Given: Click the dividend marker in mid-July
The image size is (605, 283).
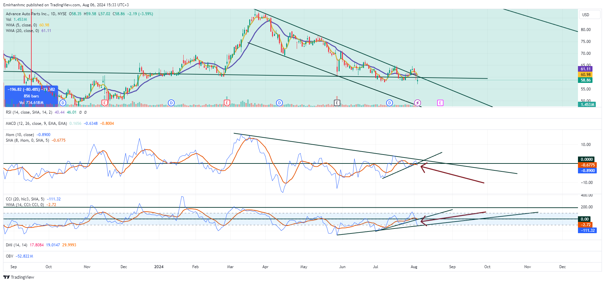Looking at the screenshot, I should 389,103.
